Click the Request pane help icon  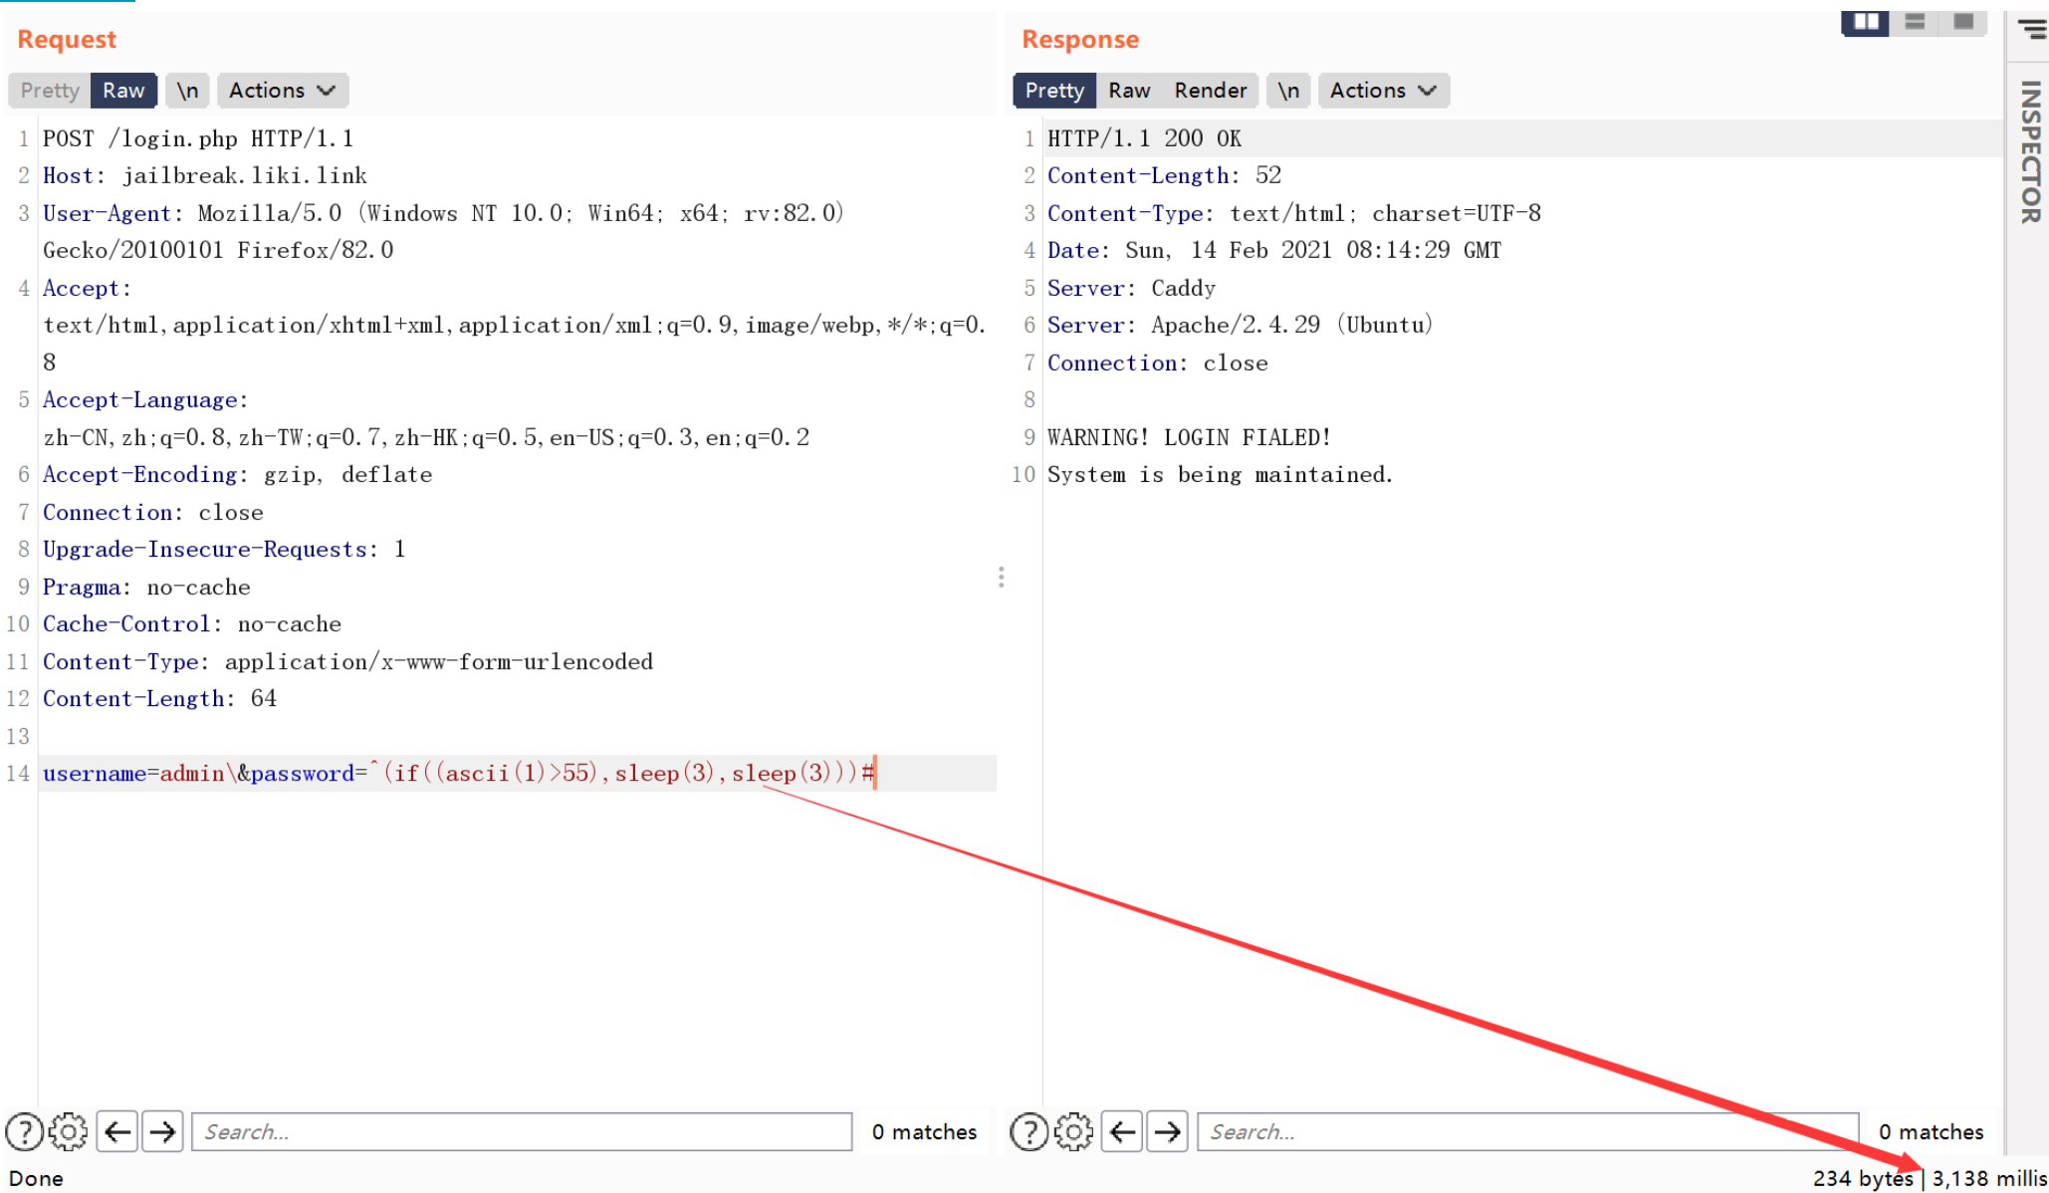24,1132
